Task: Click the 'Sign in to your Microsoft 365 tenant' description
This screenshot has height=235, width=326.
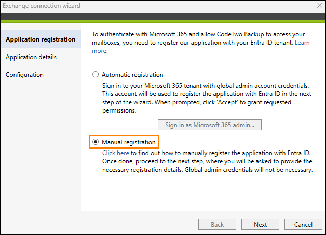Action: pyautogui.click(x=207, y=98)
